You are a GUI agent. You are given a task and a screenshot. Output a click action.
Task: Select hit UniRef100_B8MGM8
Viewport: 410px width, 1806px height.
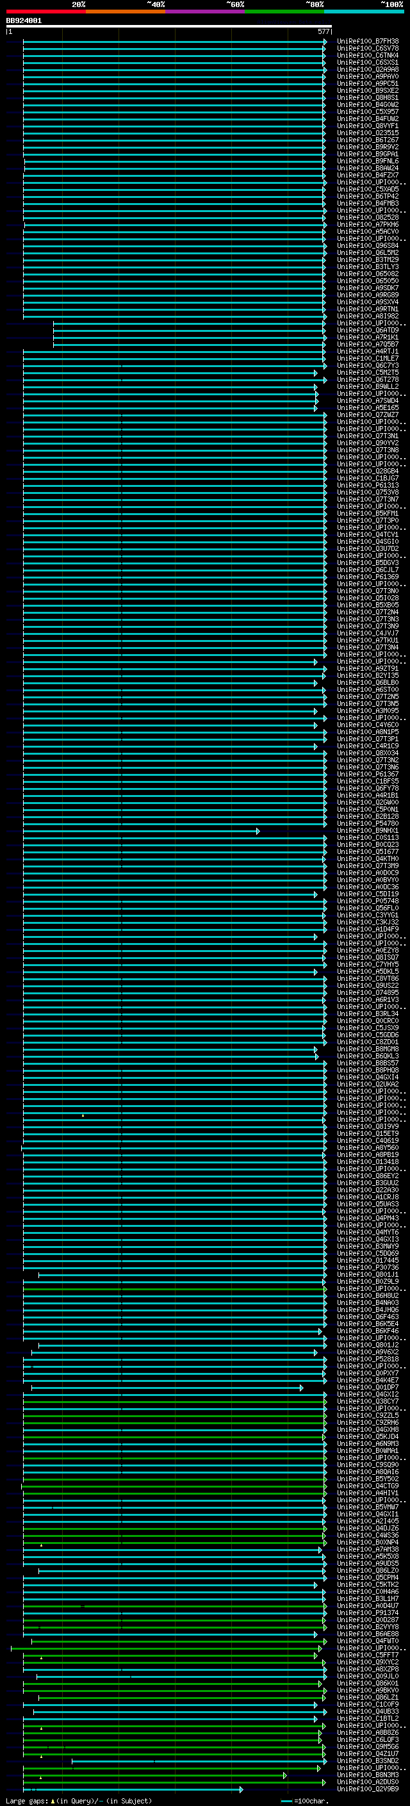pos(368,1049)
